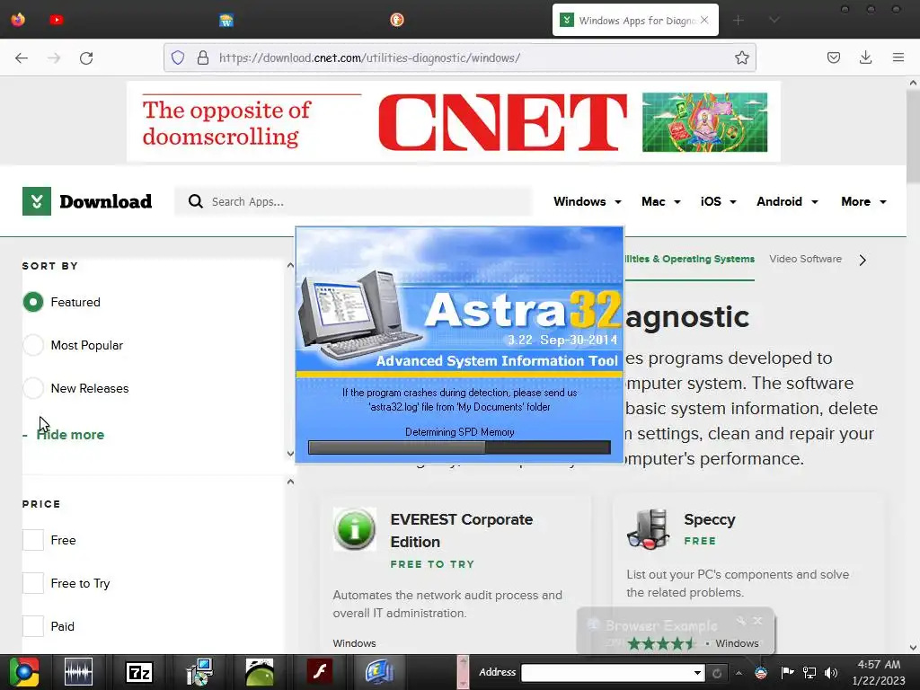
Task: Open the Save to Pocket icon
Action: coord(833,57)
